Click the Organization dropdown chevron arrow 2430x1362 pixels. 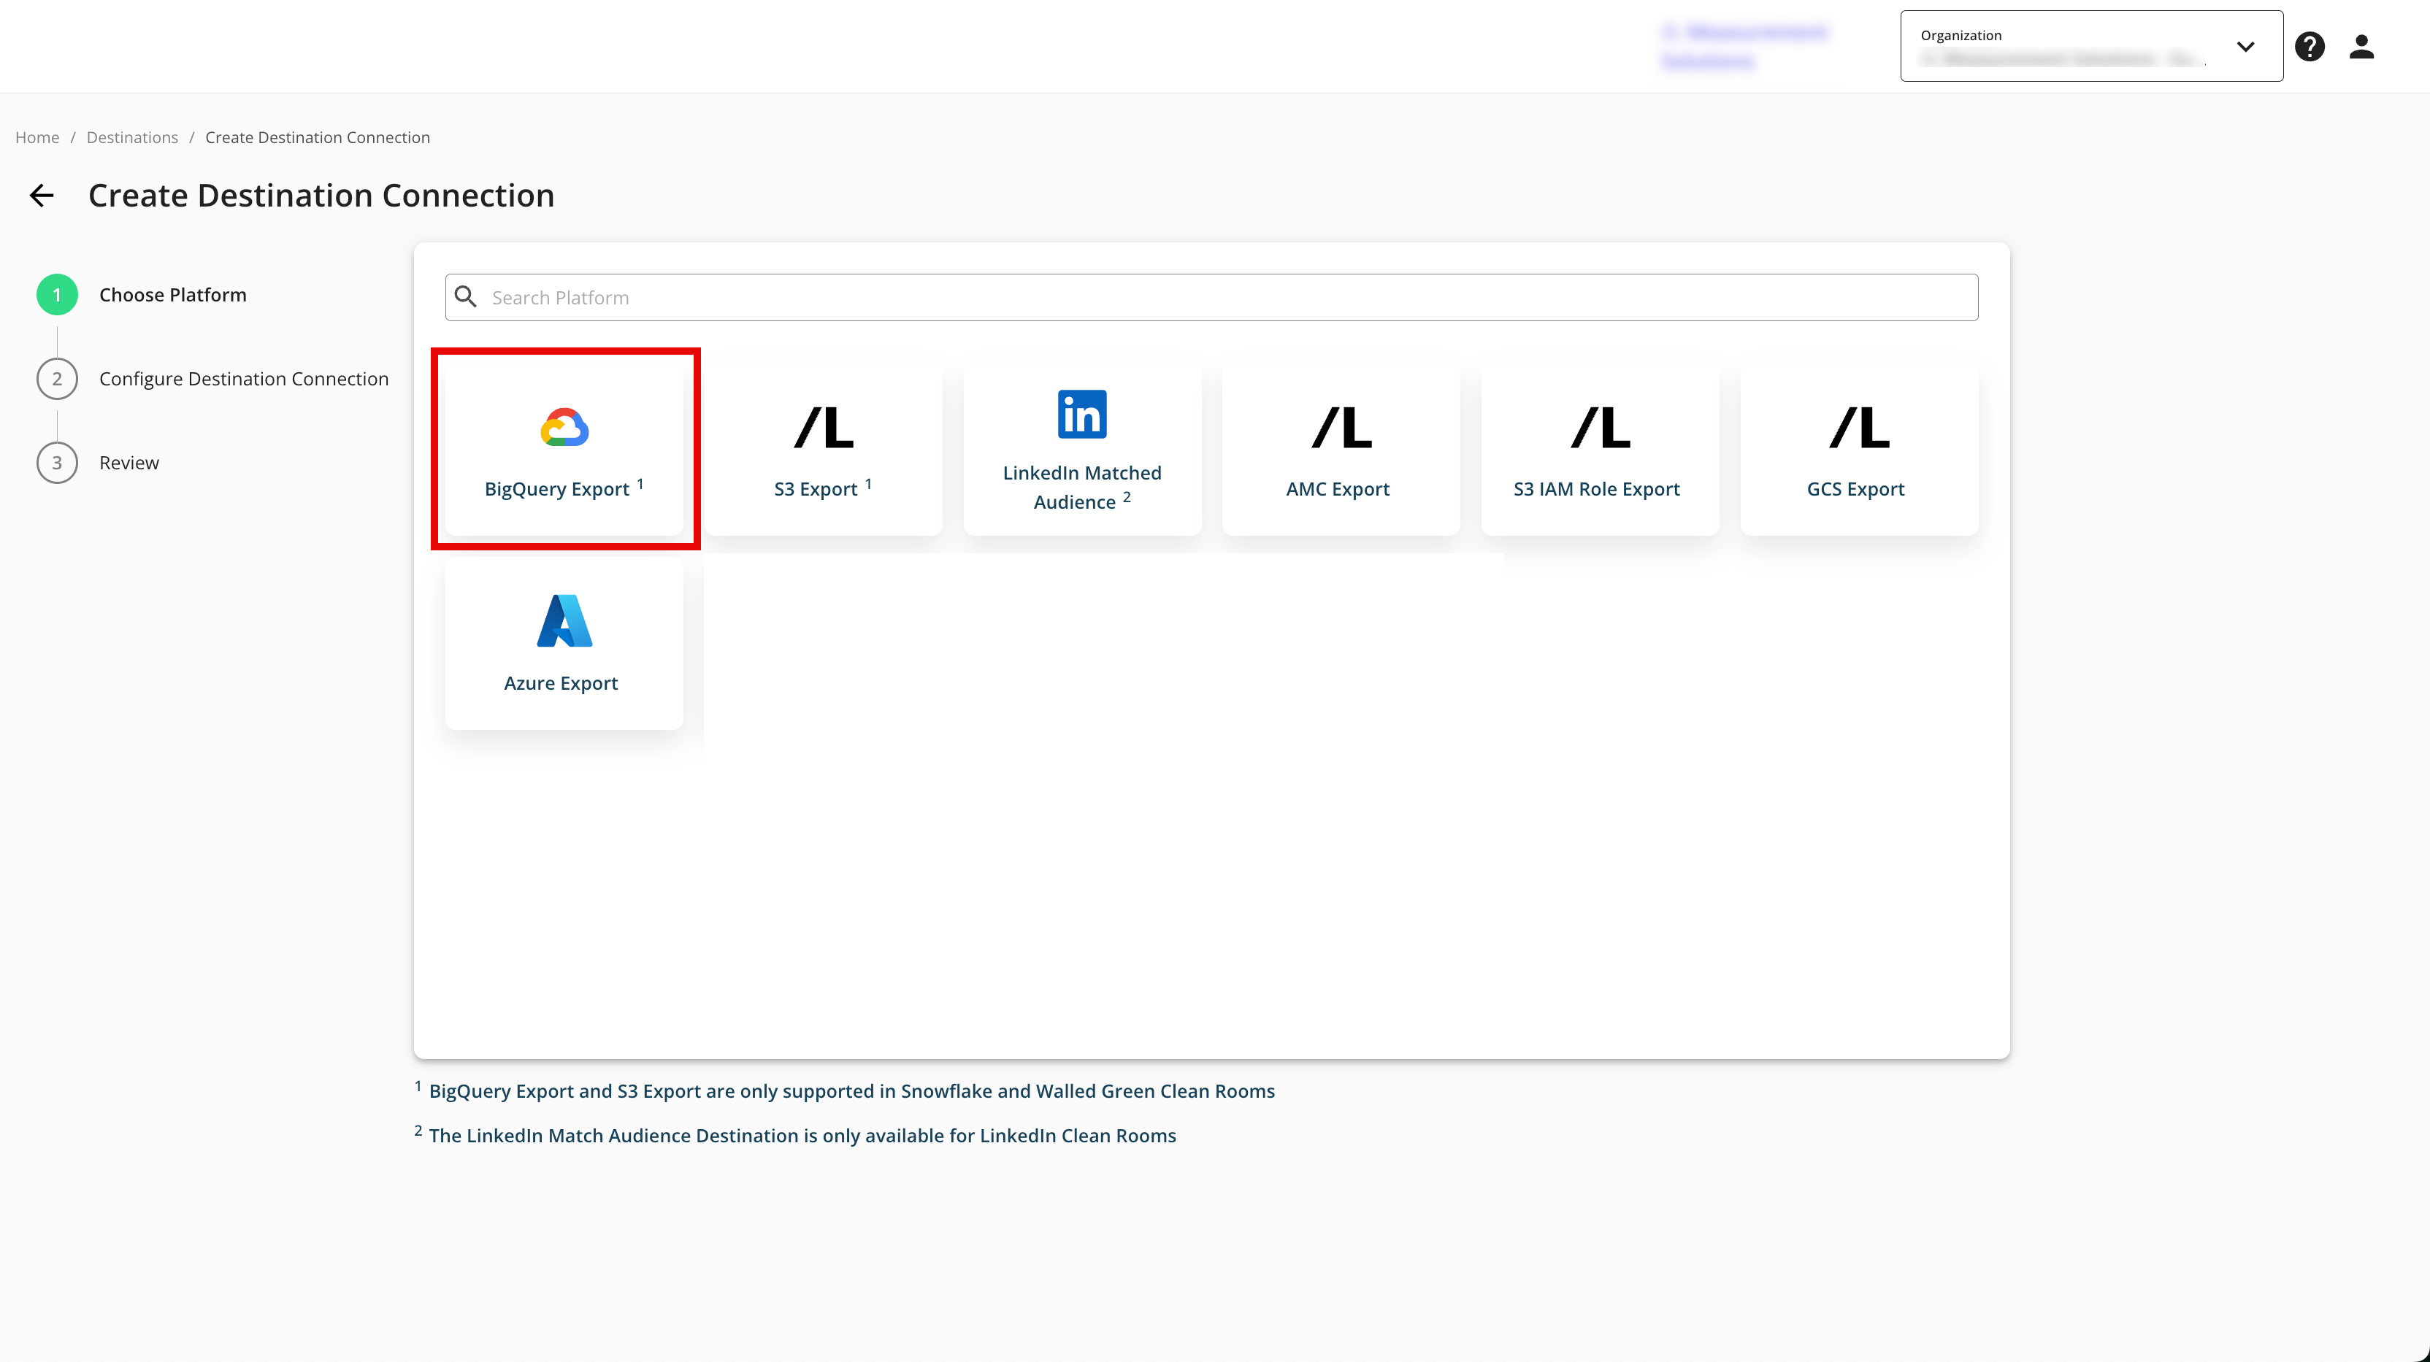[x=2245, y=46]
